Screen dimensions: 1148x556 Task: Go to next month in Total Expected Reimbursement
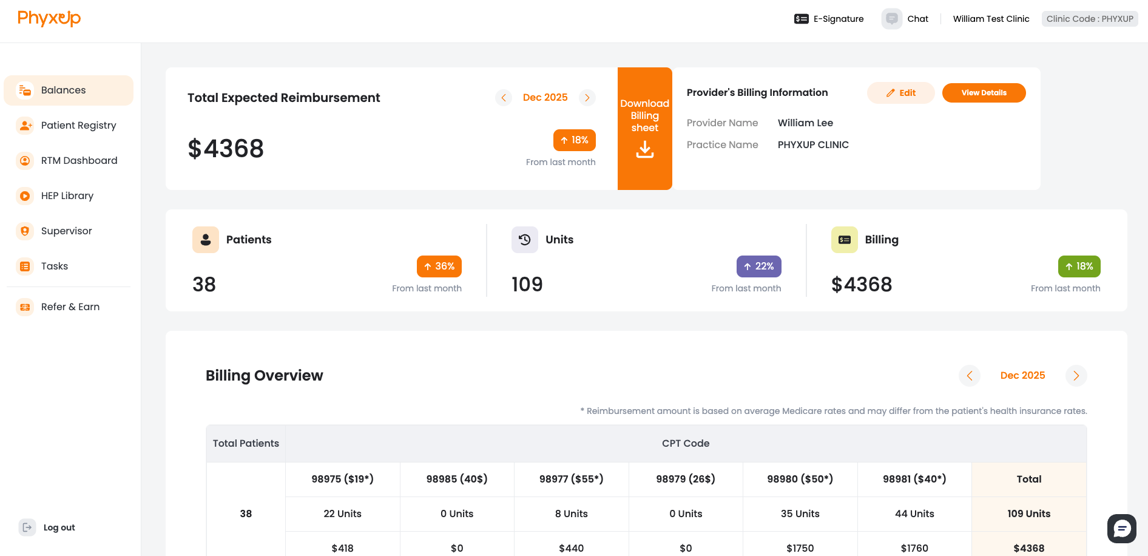coord(587,98)
